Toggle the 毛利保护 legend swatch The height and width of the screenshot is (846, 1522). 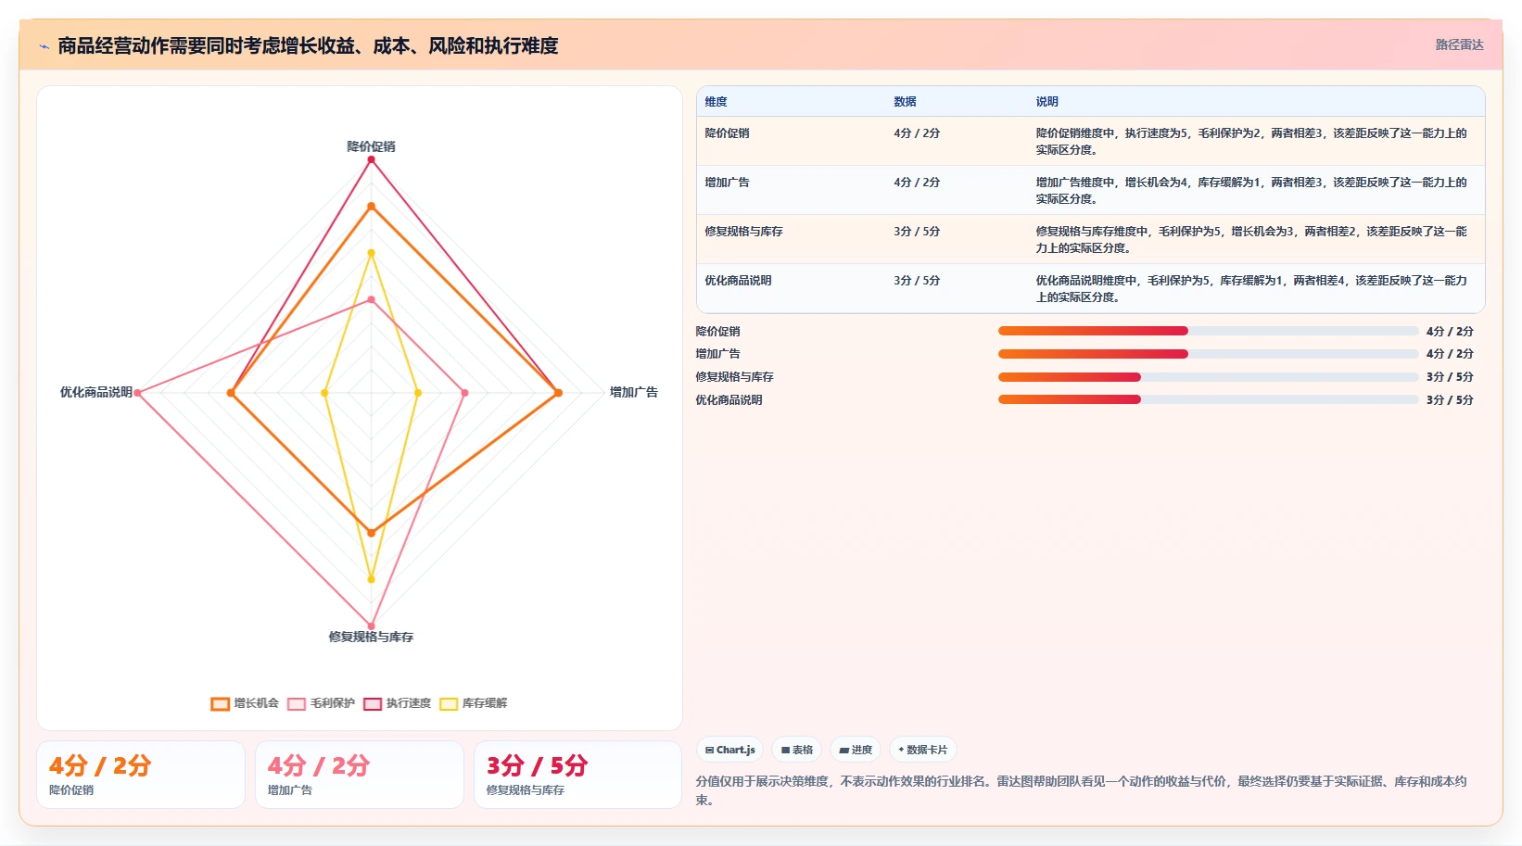click(x=297, y=703)
